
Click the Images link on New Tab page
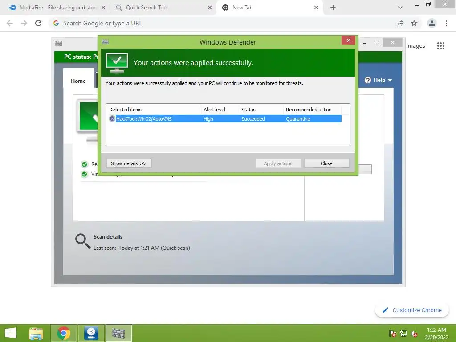point(415,46)
